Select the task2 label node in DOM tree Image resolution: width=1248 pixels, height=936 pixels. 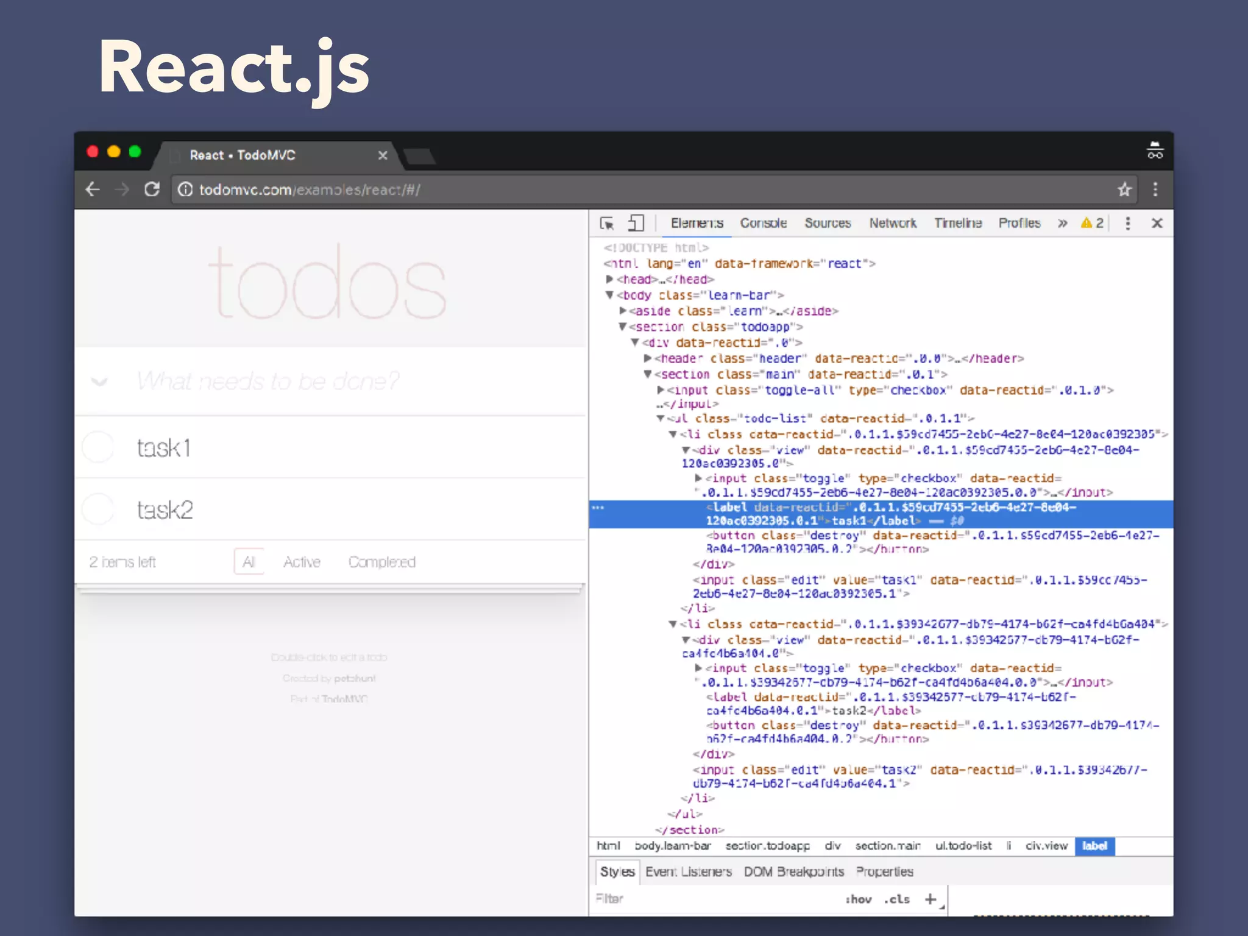891,704
